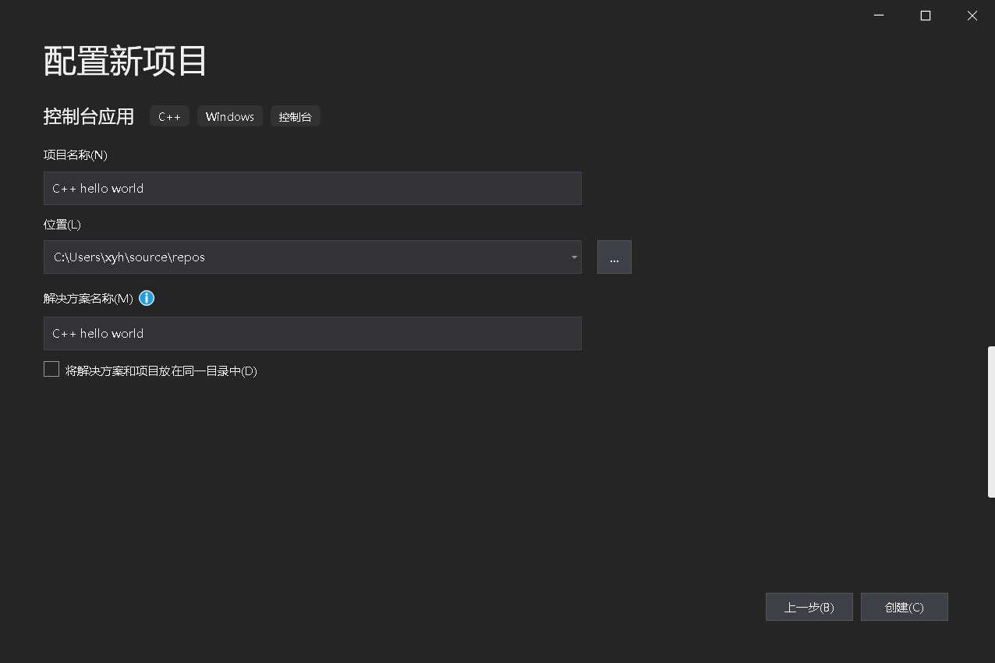Click the solution name info icon
The image size is (995, 663).
coord(147,298)
